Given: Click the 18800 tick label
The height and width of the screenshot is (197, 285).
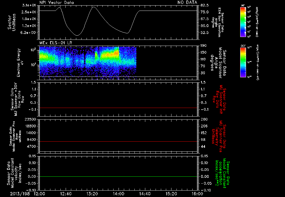Looking at the screenshot, I should [x=31, y=126].
